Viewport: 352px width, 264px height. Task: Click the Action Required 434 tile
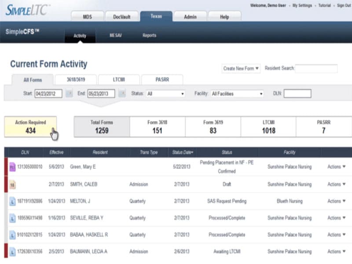click(31, 127)
